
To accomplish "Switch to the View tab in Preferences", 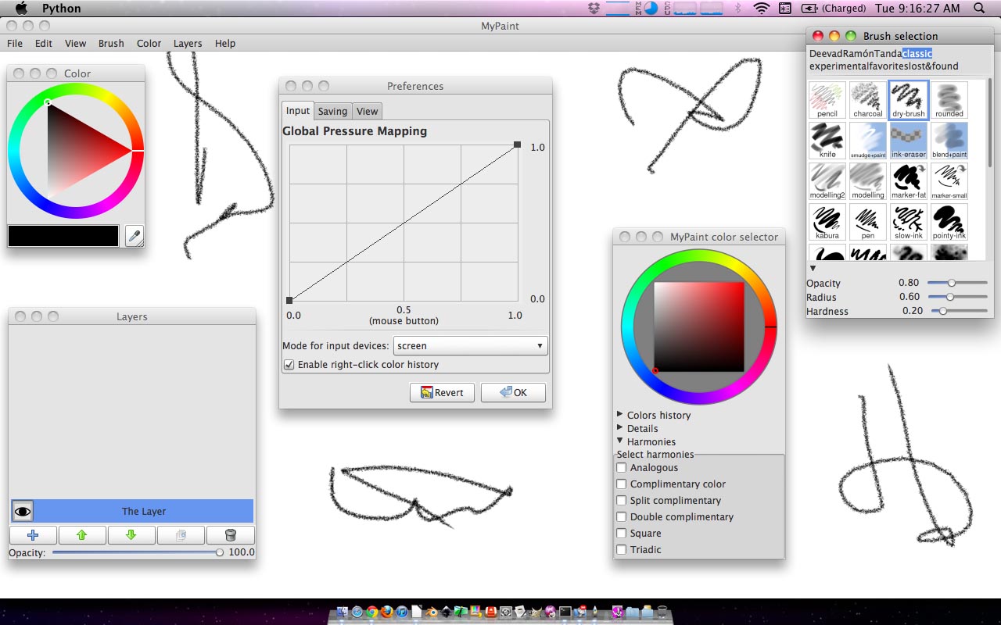I will (367, 111).
